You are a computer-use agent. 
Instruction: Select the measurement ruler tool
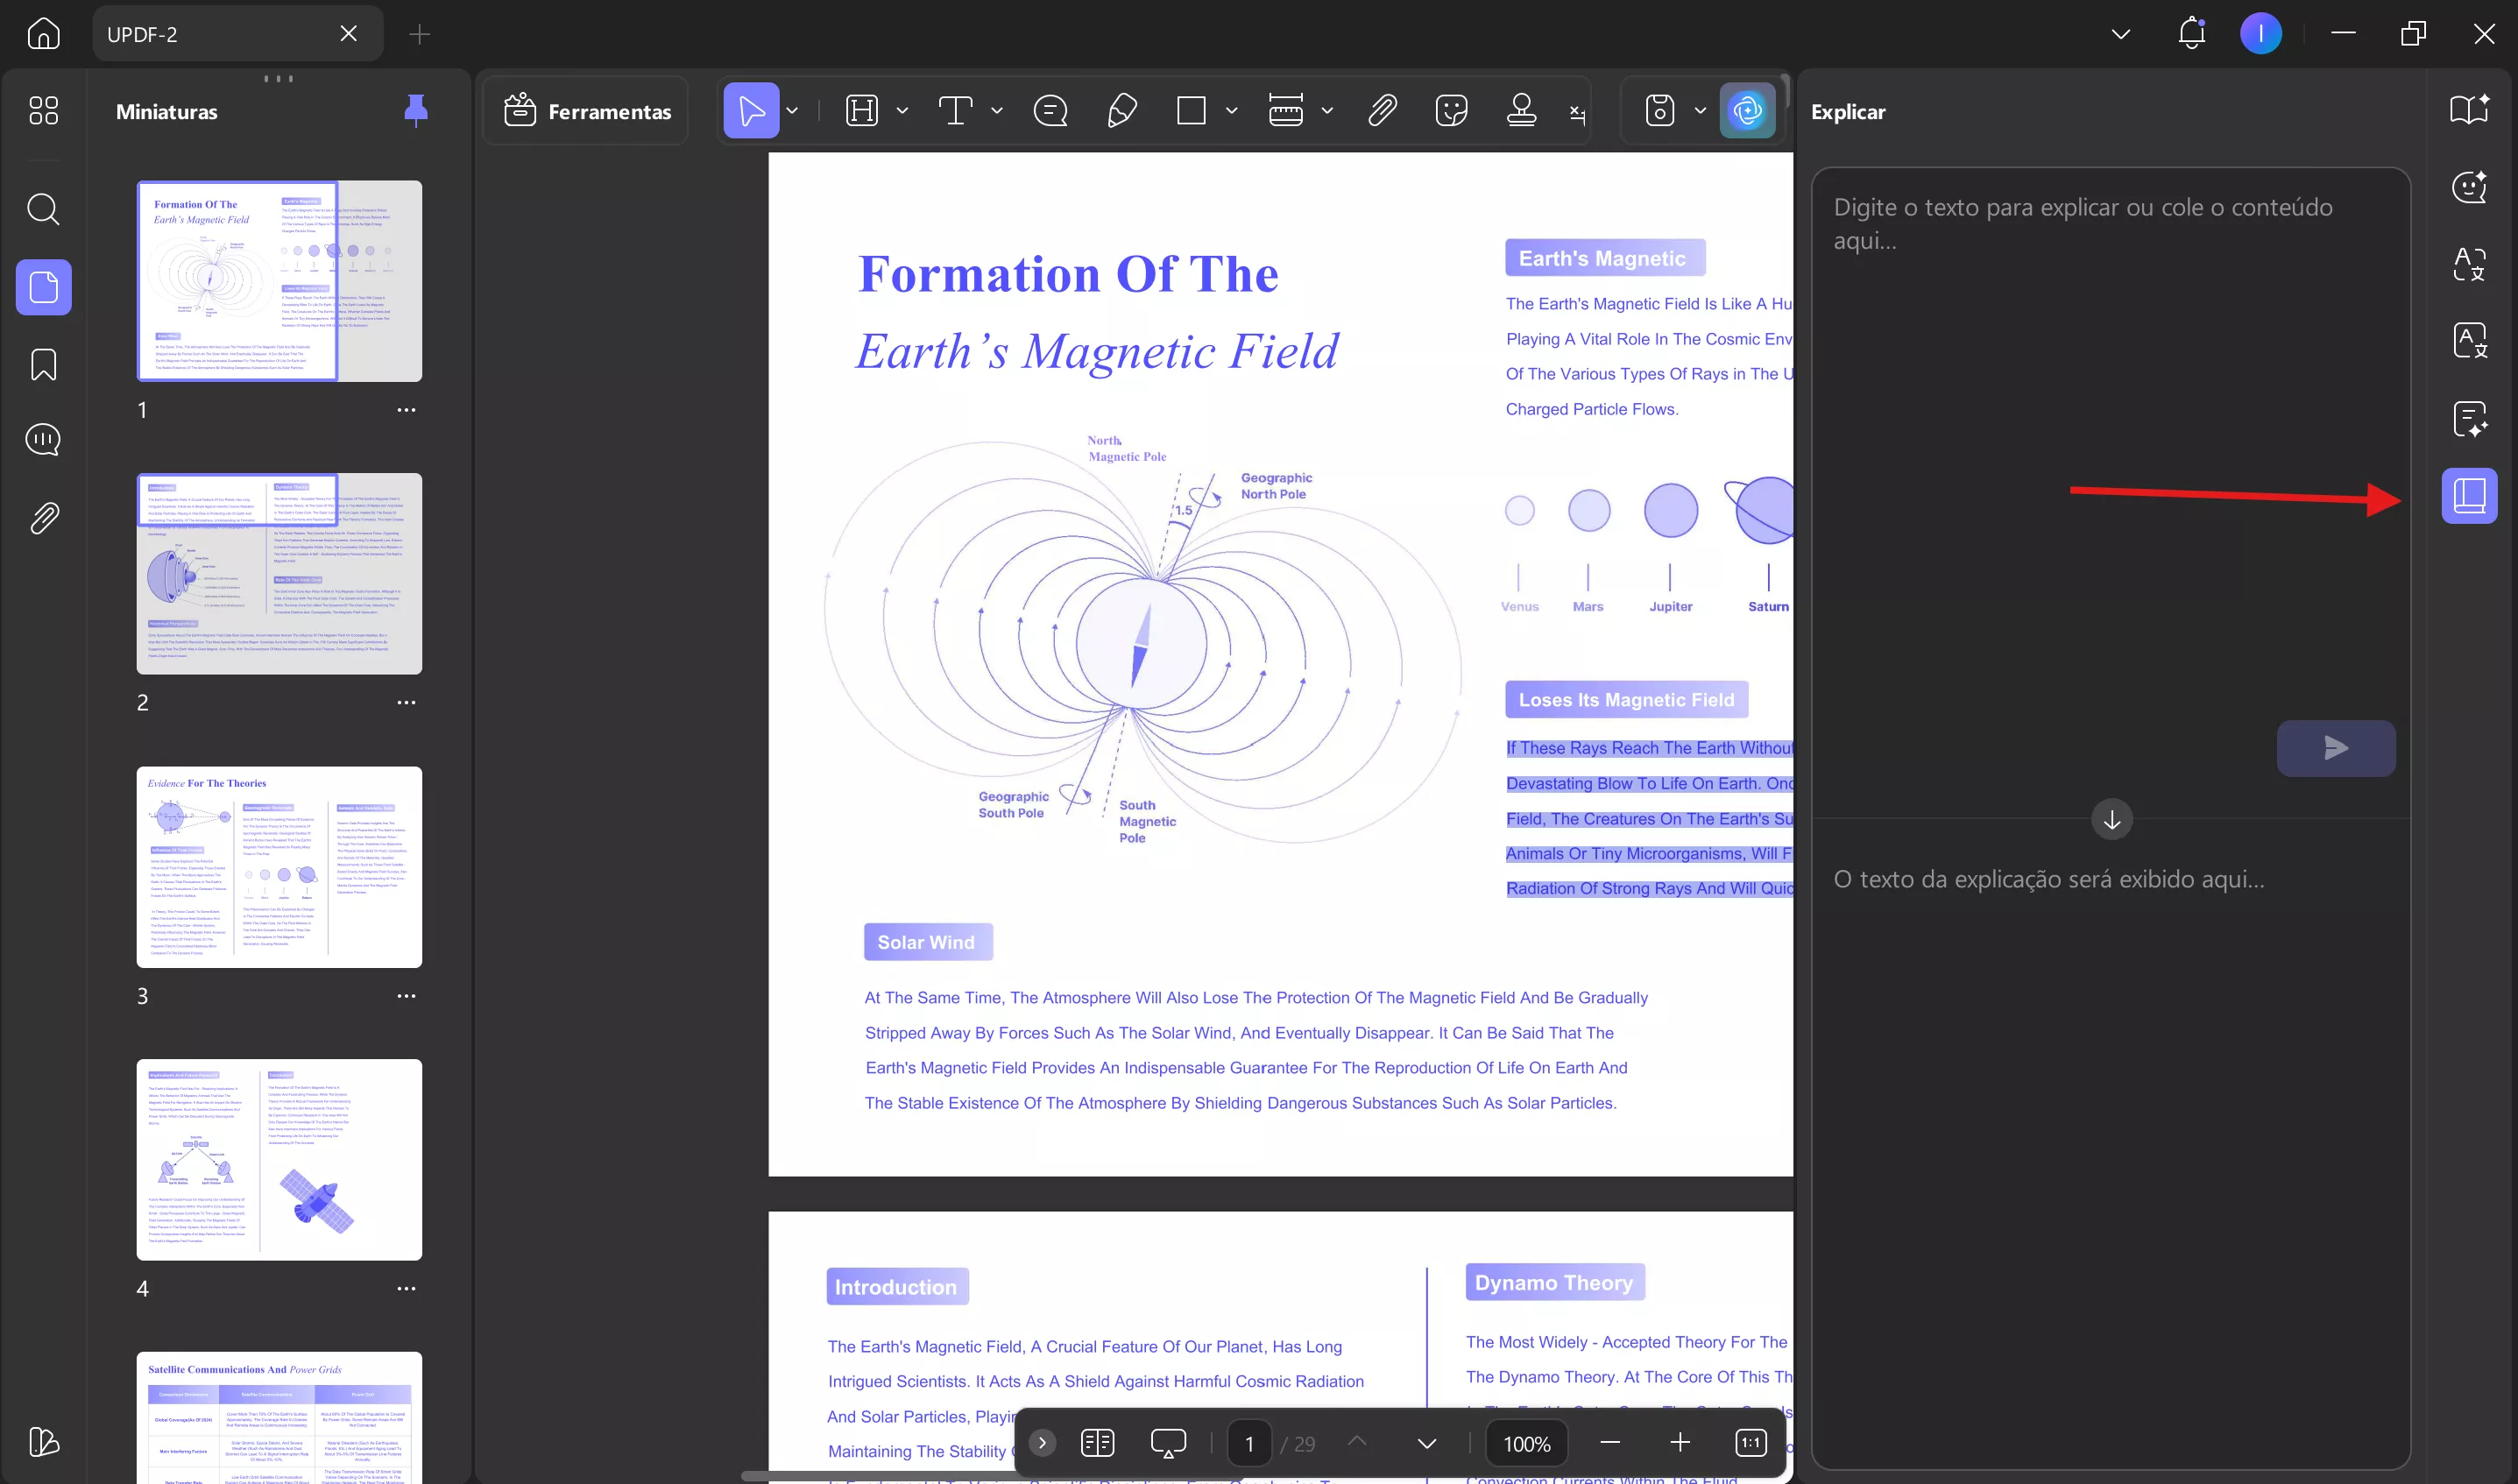[x=1285, y=110]
